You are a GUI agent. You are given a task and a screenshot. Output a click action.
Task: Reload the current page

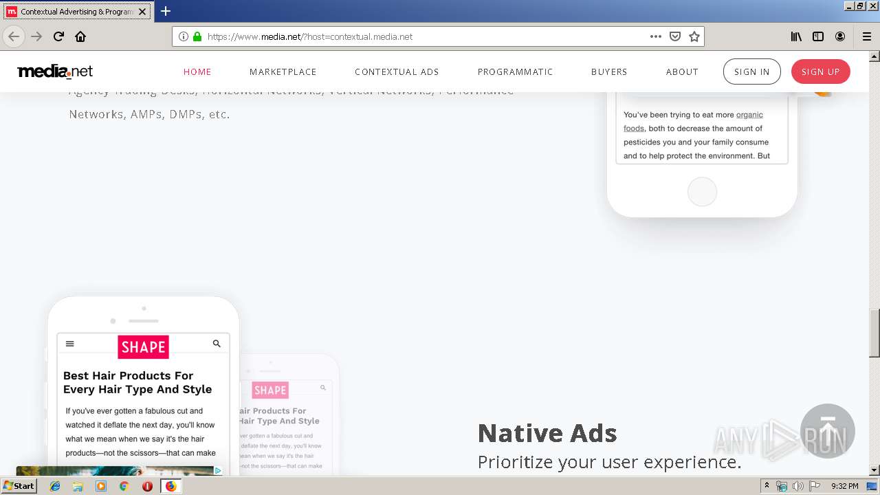pos(58,36)
